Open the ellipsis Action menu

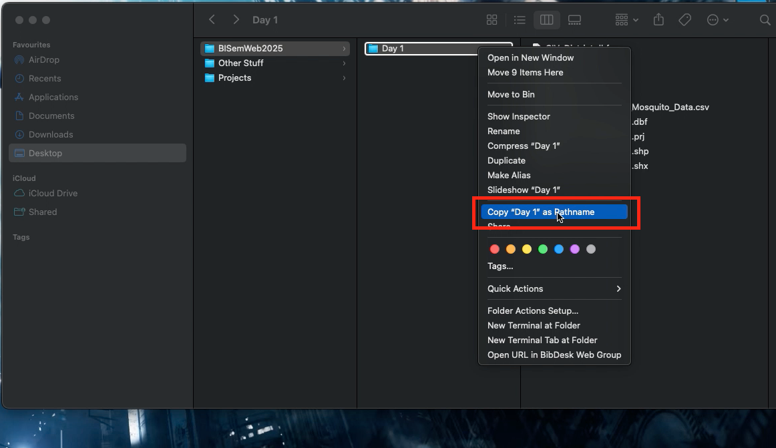[717, 20]
